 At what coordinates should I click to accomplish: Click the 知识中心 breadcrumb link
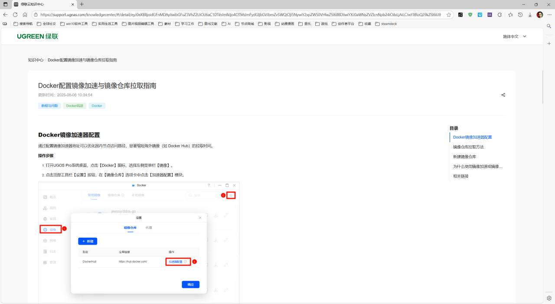[x=36, y=60]
